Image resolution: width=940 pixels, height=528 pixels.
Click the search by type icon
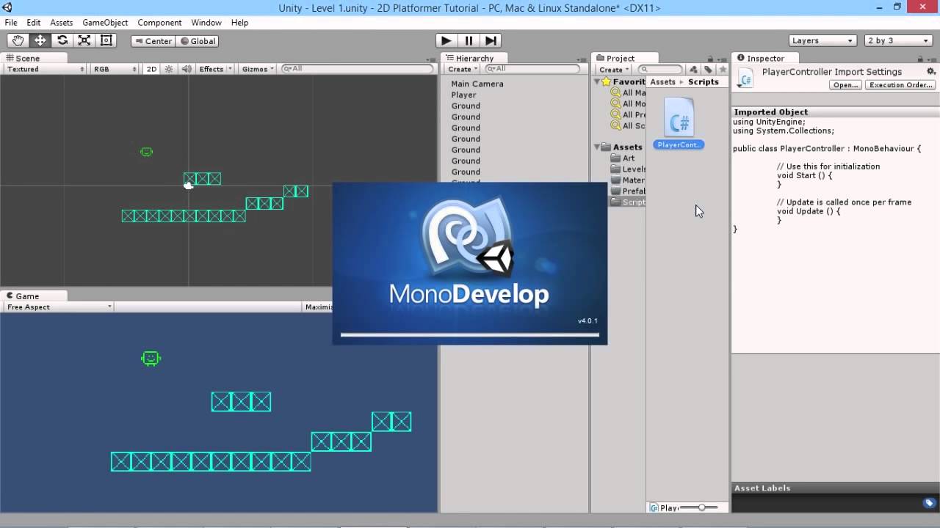click(x=693, y=70)
